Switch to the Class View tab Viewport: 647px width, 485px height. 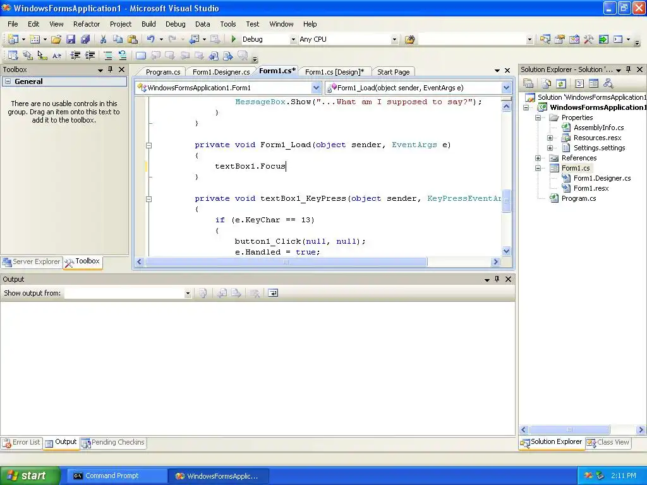pos(608,442)
